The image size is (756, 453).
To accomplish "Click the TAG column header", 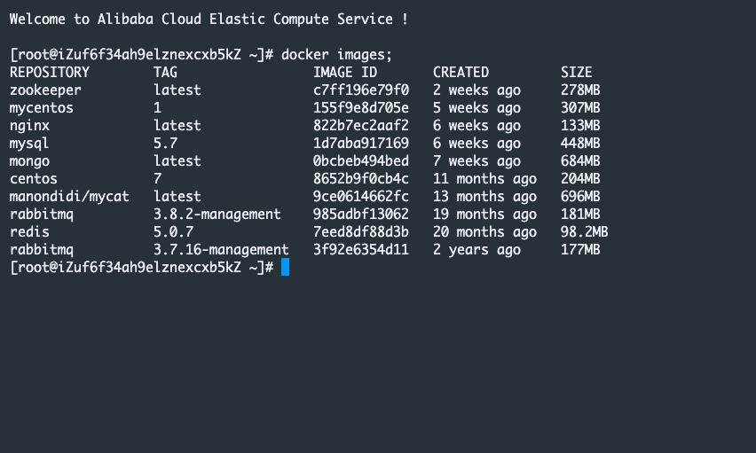I will [x=165, y=72].
